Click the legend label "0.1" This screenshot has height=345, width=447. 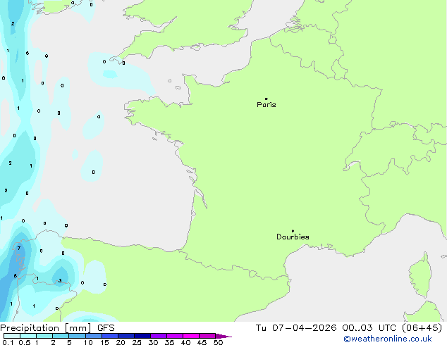click(8, 342)
